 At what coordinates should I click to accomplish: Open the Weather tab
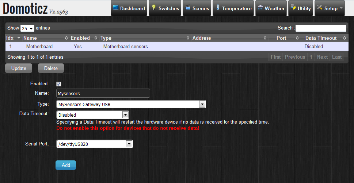pyautogui.click(x=271, y=8)
